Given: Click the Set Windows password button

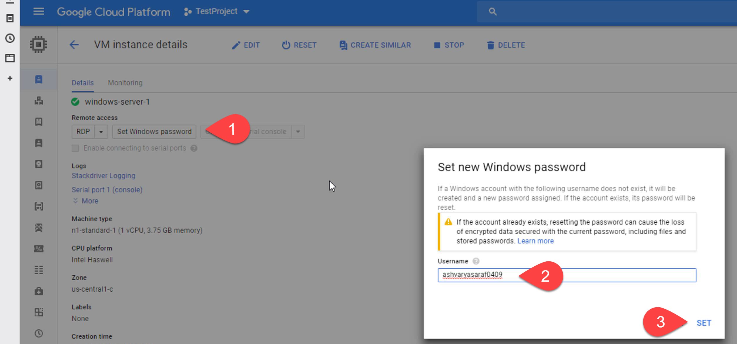Looking at the screenshot, I should point(154,132).
